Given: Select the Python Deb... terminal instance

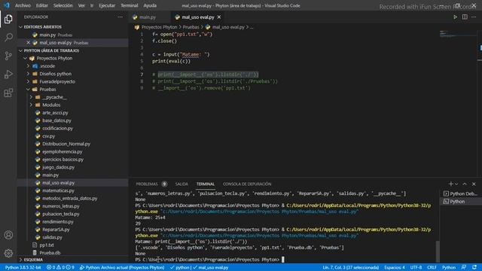Looking at the screenshot, I should pyautogui.click(x=460, y=193).
